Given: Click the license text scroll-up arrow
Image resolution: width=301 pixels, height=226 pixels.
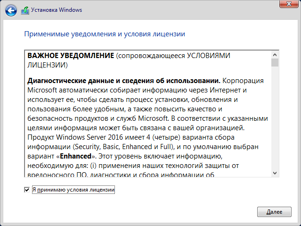Looking at the screenshot, I should 275,55.
